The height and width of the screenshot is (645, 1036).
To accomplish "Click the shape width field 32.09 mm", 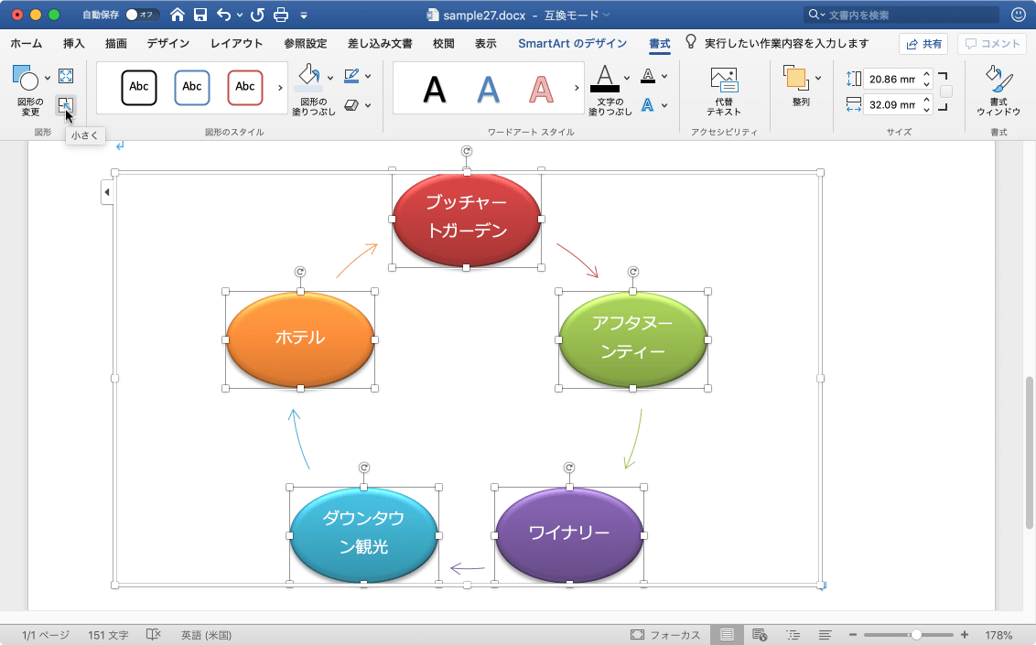I will pos(892,105).
